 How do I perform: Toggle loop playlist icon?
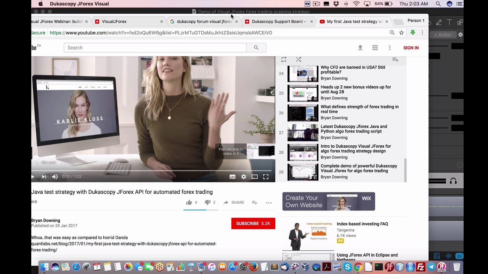tap(284, 59)
